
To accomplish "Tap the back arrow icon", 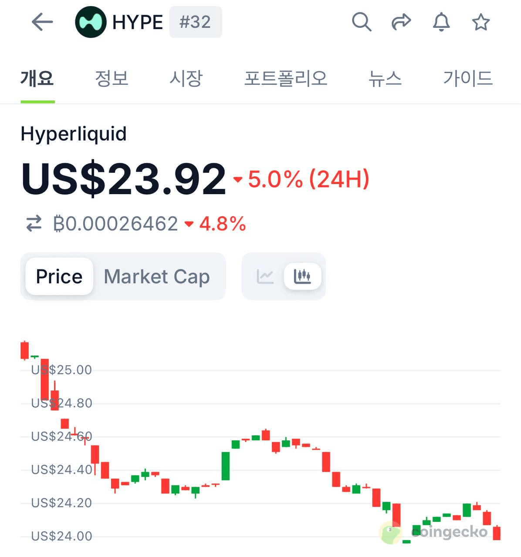I will click(x=42, y=22).
